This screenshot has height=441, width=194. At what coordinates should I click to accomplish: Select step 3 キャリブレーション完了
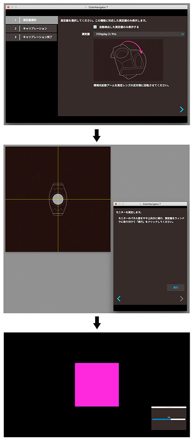[x=32, y=37]
